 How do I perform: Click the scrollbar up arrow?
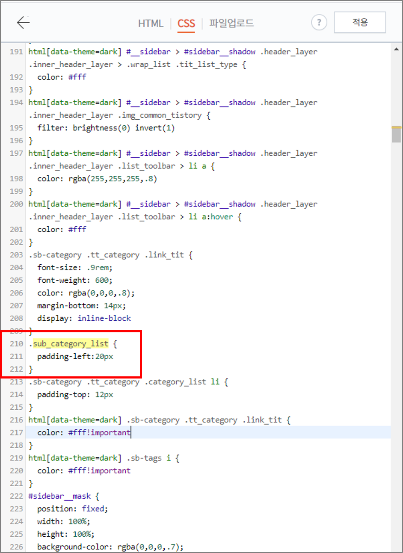click(396, 49)
